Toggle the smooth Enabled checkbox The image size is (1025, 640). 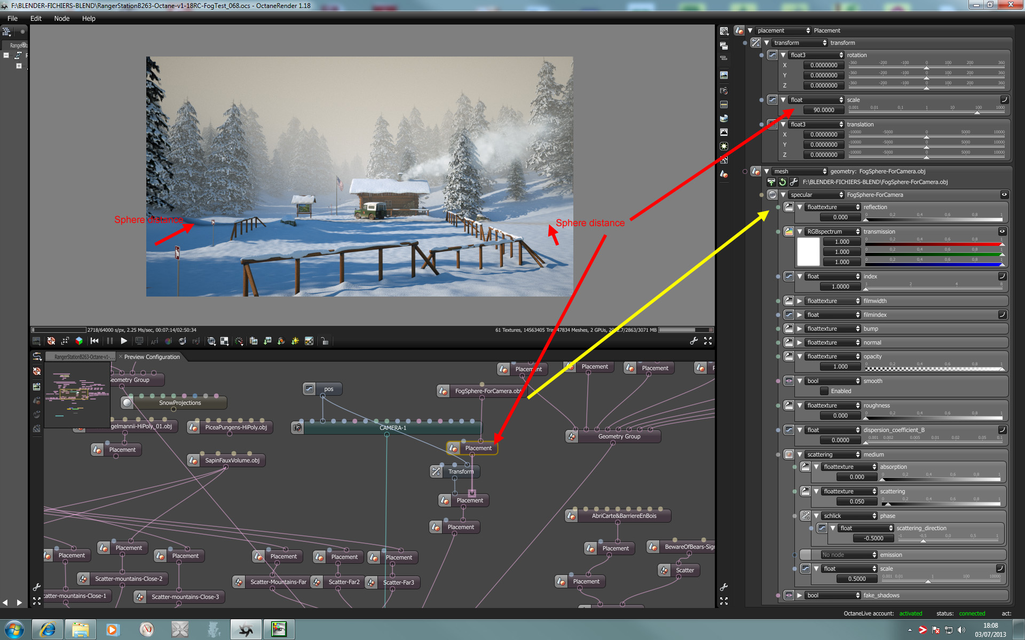tap(824, 391)
